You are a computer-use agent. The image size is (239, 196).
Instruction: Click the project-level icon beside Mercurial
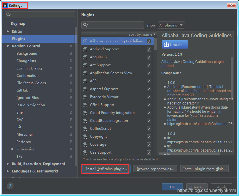[x=71, y=134]
